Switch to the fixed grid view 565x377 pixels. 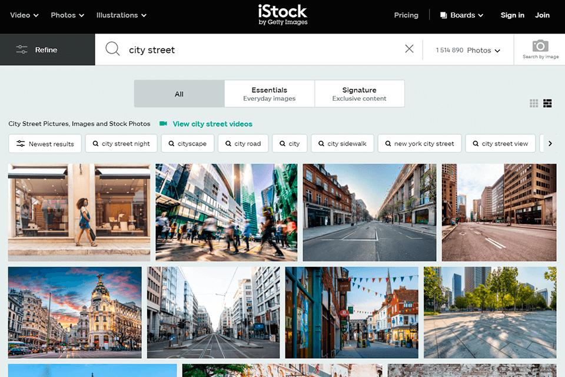(534, 104)
